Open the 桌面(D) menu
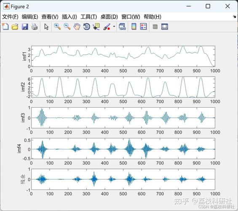Image resolution: width=238 pixels, height=211 pixels. [x=109, y=16]
